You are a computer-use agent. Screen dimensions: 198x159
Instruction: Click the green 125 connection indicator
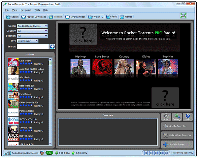point(49,153)
